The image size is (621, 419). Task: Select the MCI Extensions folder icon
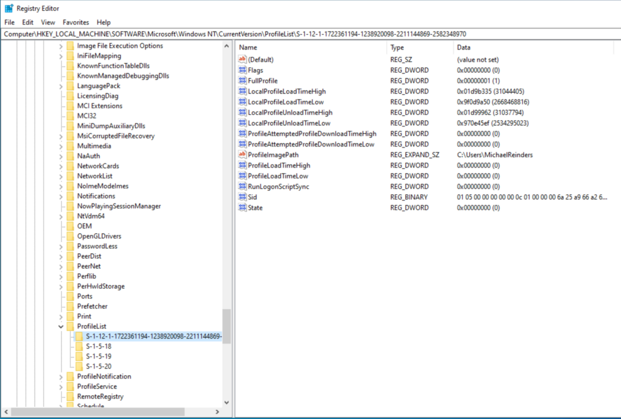click(70, 106)
